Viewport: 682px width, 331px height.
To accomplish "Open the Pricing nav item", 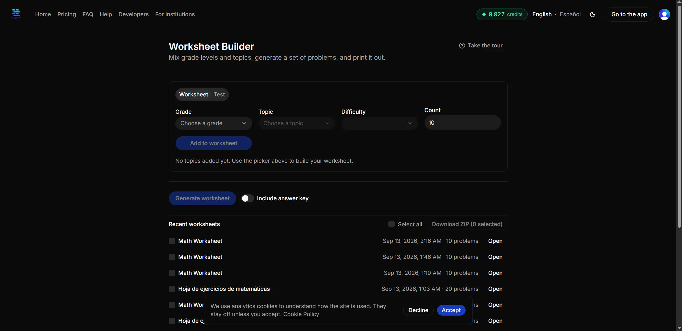I will pyautogui.click(x=67, y=14).
